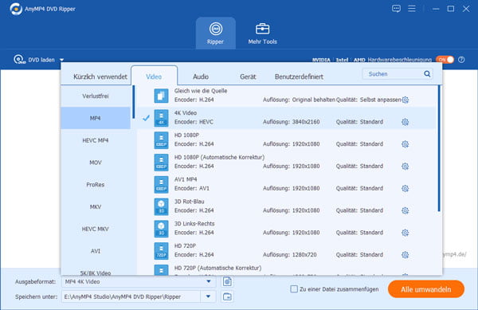Open settings gear for 3D Links-Rechts profile

(406, 233)
